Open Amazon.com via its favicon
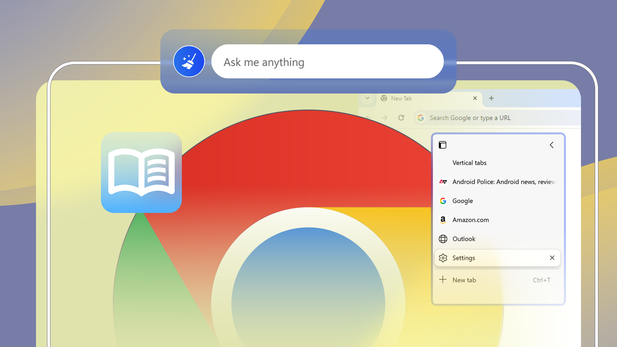Image resolution: width=617 pixels, height=347 pixels. (x=443, y=220)
